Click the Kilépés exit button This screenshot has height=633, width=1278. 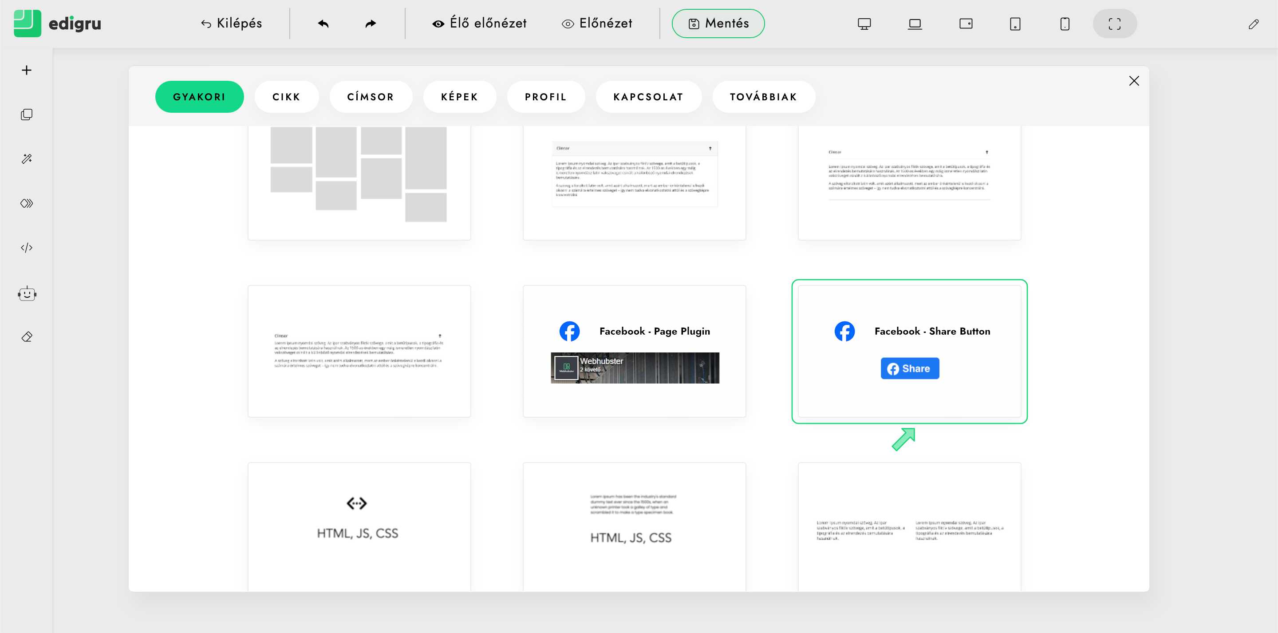click(231, 24)
